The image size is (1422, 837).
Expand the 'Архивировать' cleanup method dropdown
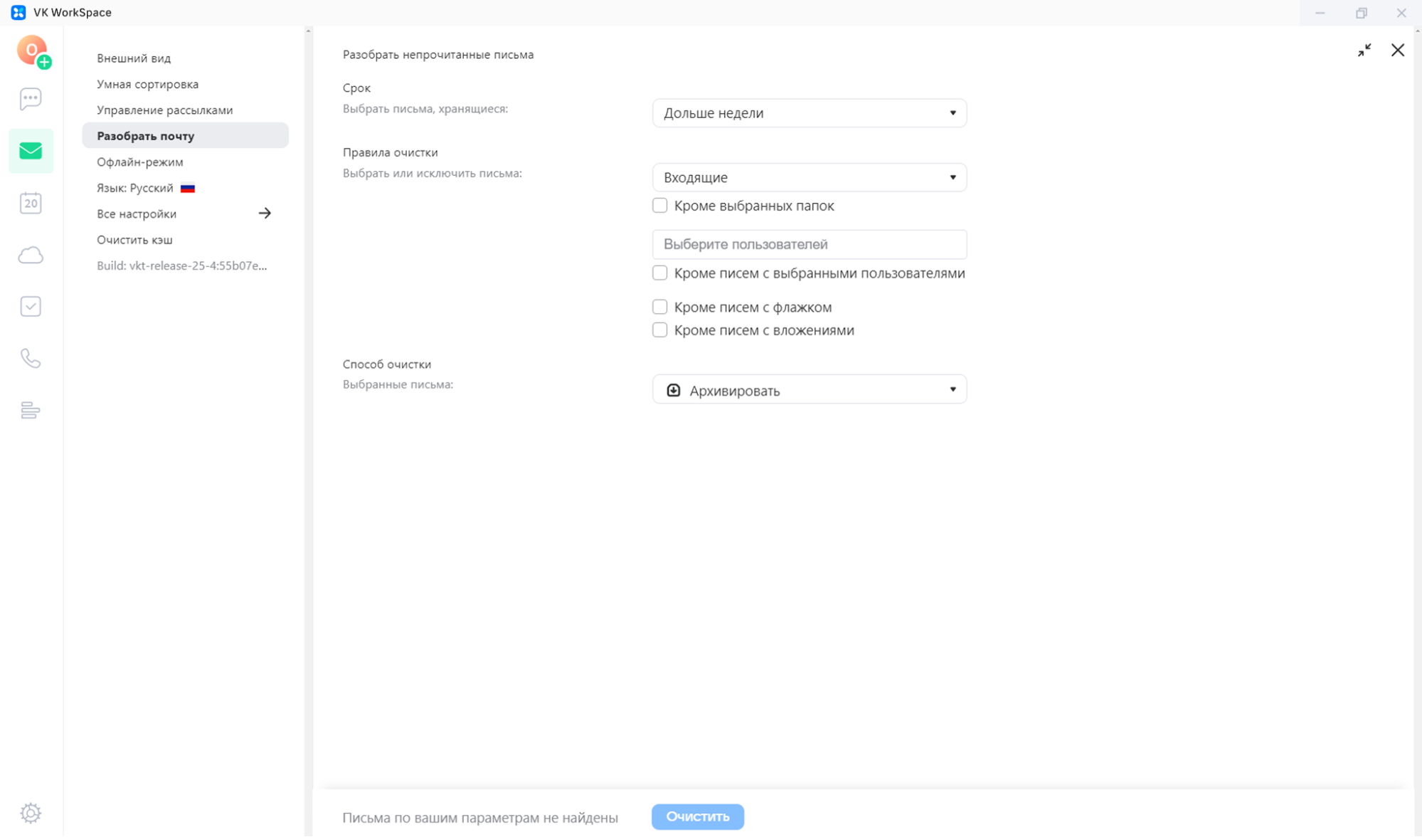click(809, 390)
